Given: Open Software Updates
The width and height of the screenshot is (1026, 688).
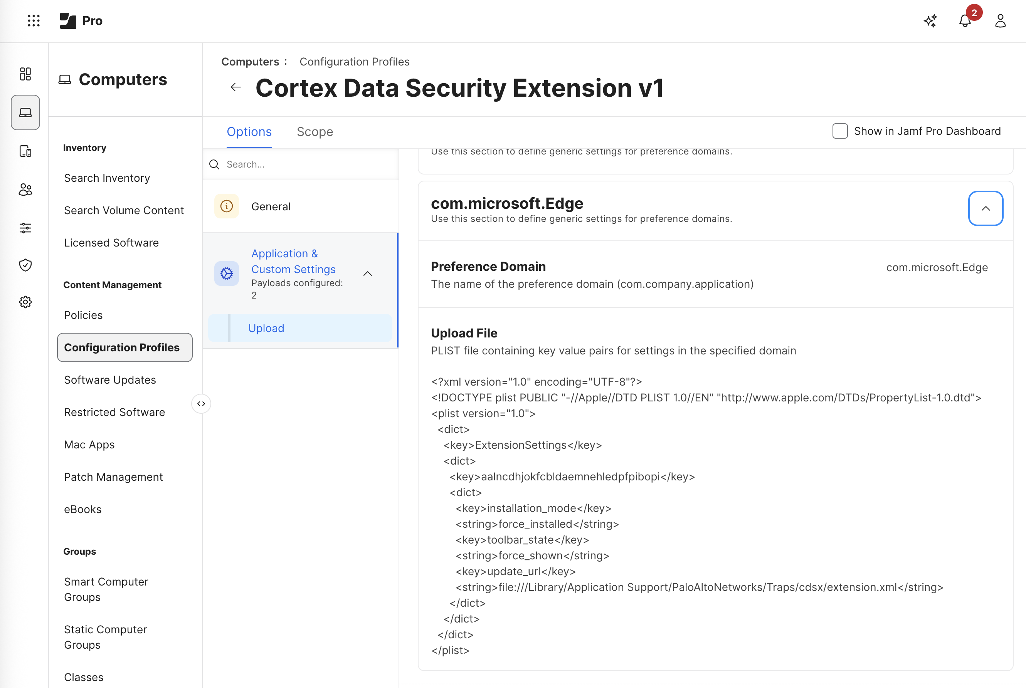Looking at the screenshot, I should [x=110, y=380].
